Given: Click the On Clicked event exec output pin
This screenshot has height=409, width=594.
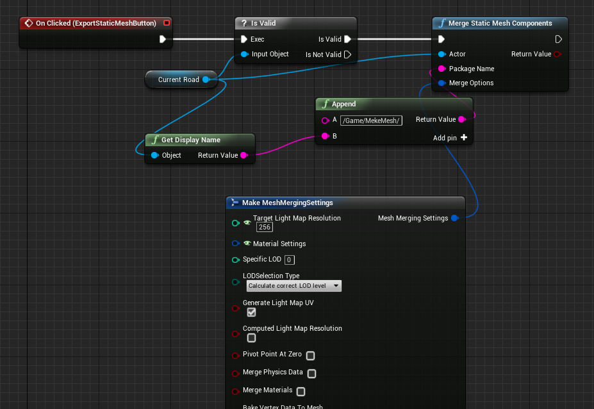Looking at the screenshot, I should pos(163,39).
